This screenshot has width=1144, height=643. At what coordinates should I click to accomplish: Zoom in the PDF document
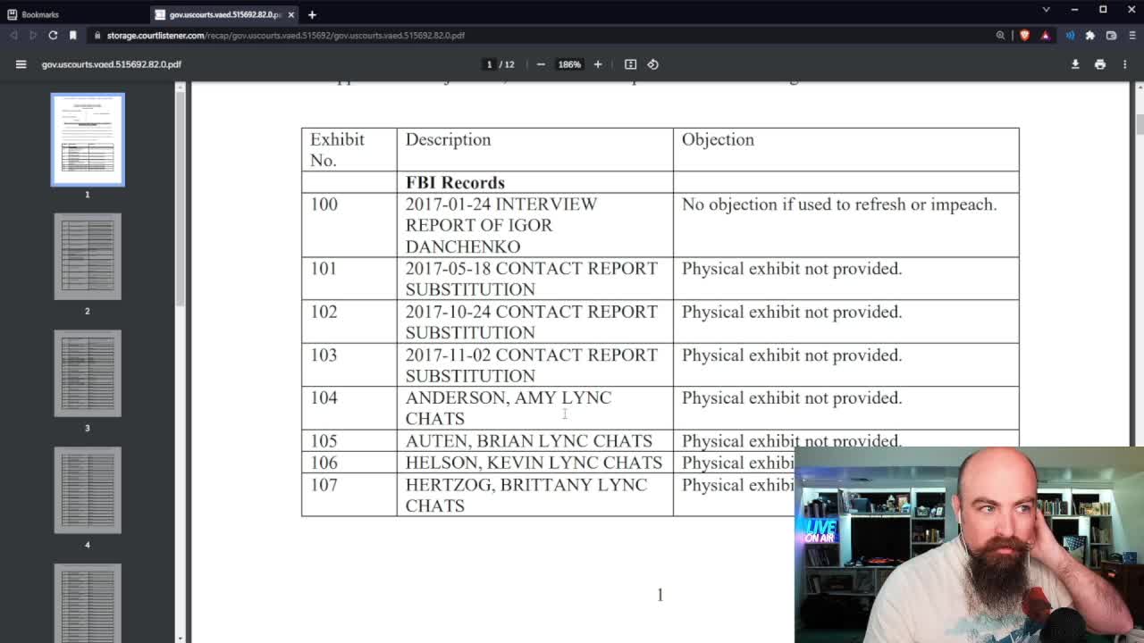click(x=598, y=64)
